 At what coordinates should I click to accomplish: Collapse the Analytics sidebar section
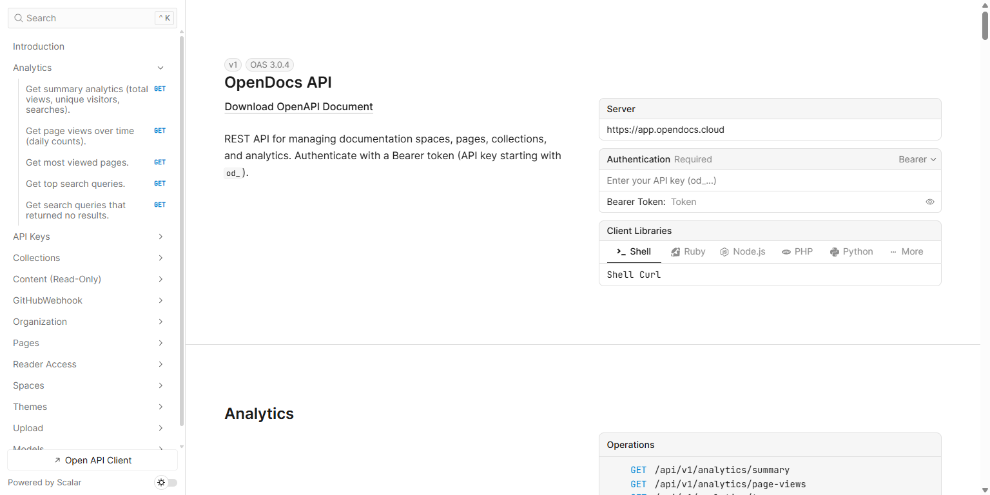click(x=160, y=68)
